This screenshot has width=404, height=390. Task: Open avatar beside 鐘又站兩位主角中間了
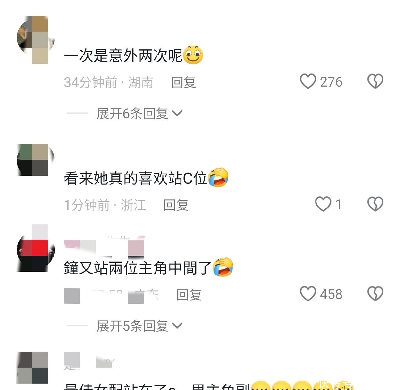coord(36,248)
